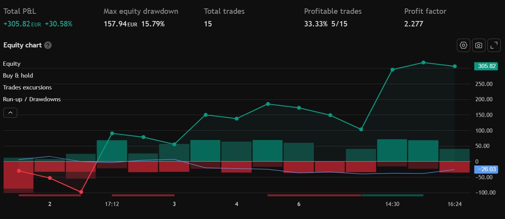
Task: Open the hexagon chart settings icon
Action: click(463, 45)
